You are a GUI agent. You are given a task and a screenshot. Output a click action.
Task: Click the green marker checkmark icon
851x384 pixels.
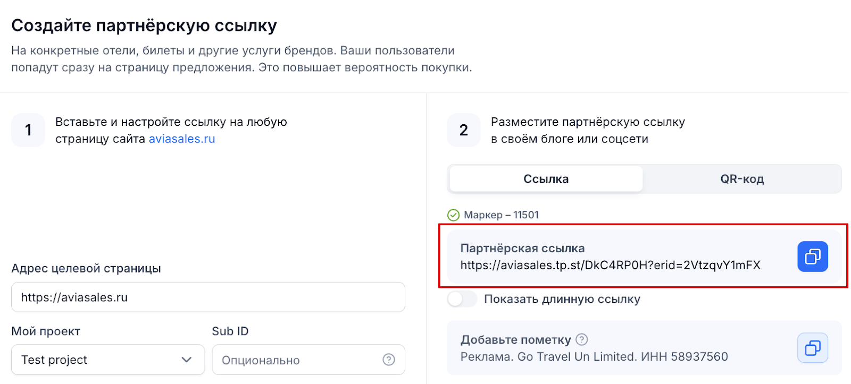pos(453,215)
